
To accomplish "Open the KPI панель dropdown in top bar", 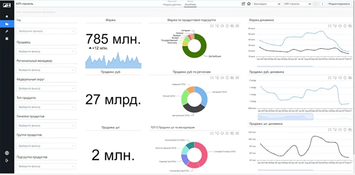I will click(x=297, y=4).
